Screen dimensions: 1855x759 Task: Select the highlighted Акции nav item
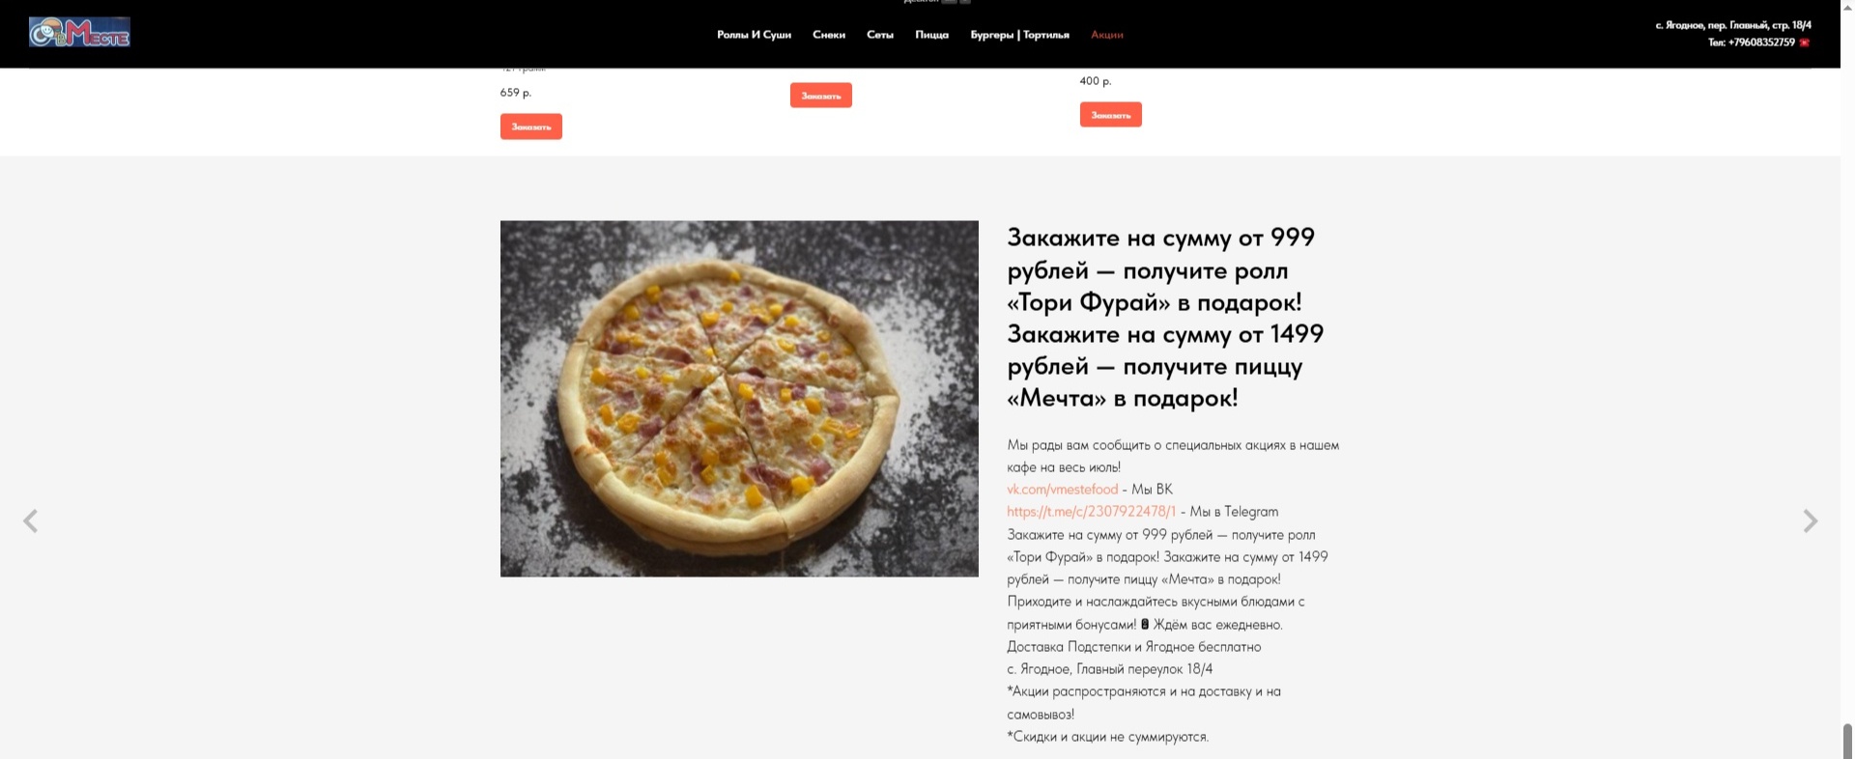pos(1106,35)
